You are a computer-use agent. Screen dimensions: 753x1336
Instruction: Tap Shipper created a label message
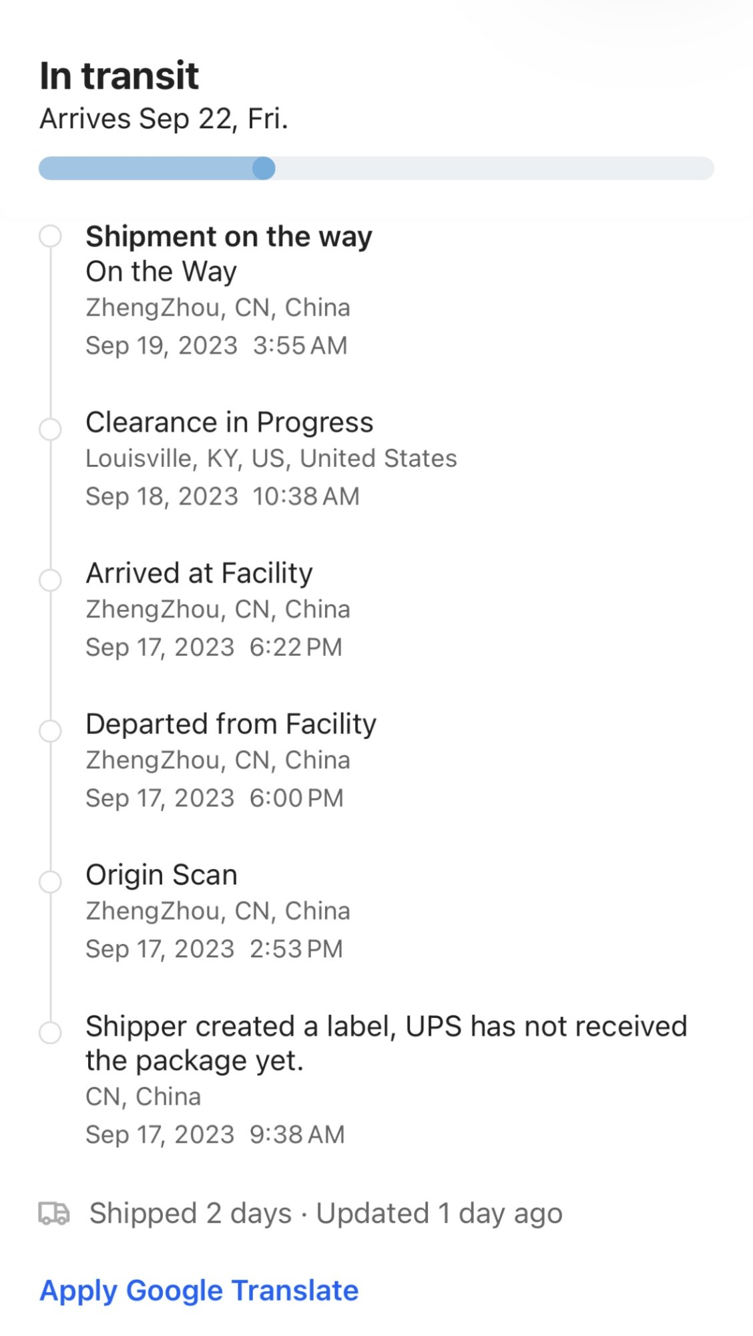(387, 1043)
